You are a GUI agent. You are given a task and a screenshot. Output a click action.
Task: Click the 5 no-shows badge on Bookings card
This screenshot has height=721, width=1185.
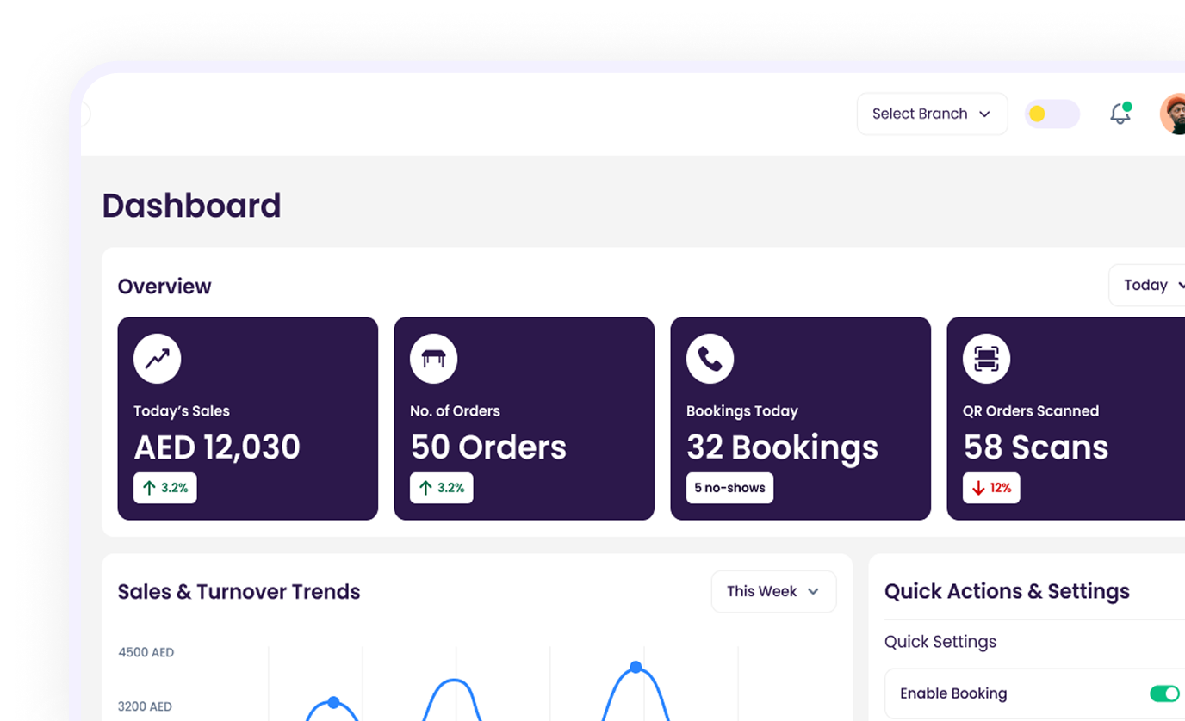[x=729, y=487]
